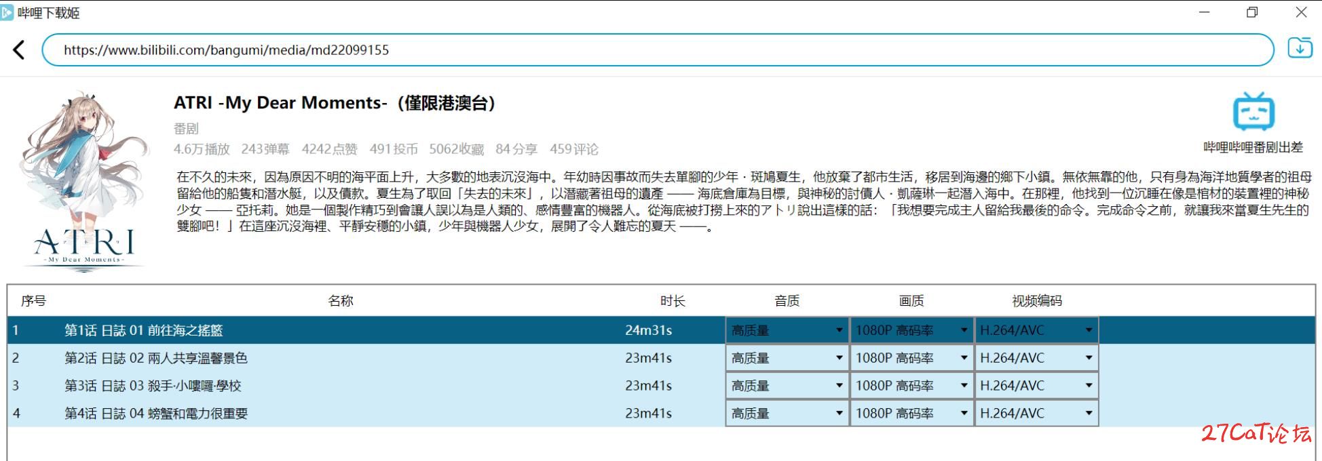The image size is (1322, 461).
Task: Change video codec for 第4话 row
Action: point(1036,414)
